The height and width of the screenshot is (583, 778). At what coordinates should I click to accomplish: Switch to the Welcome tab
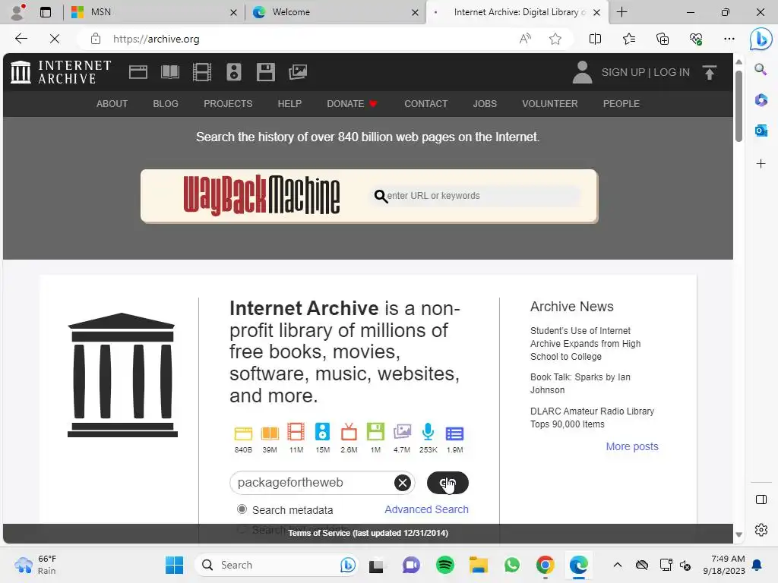335,12
